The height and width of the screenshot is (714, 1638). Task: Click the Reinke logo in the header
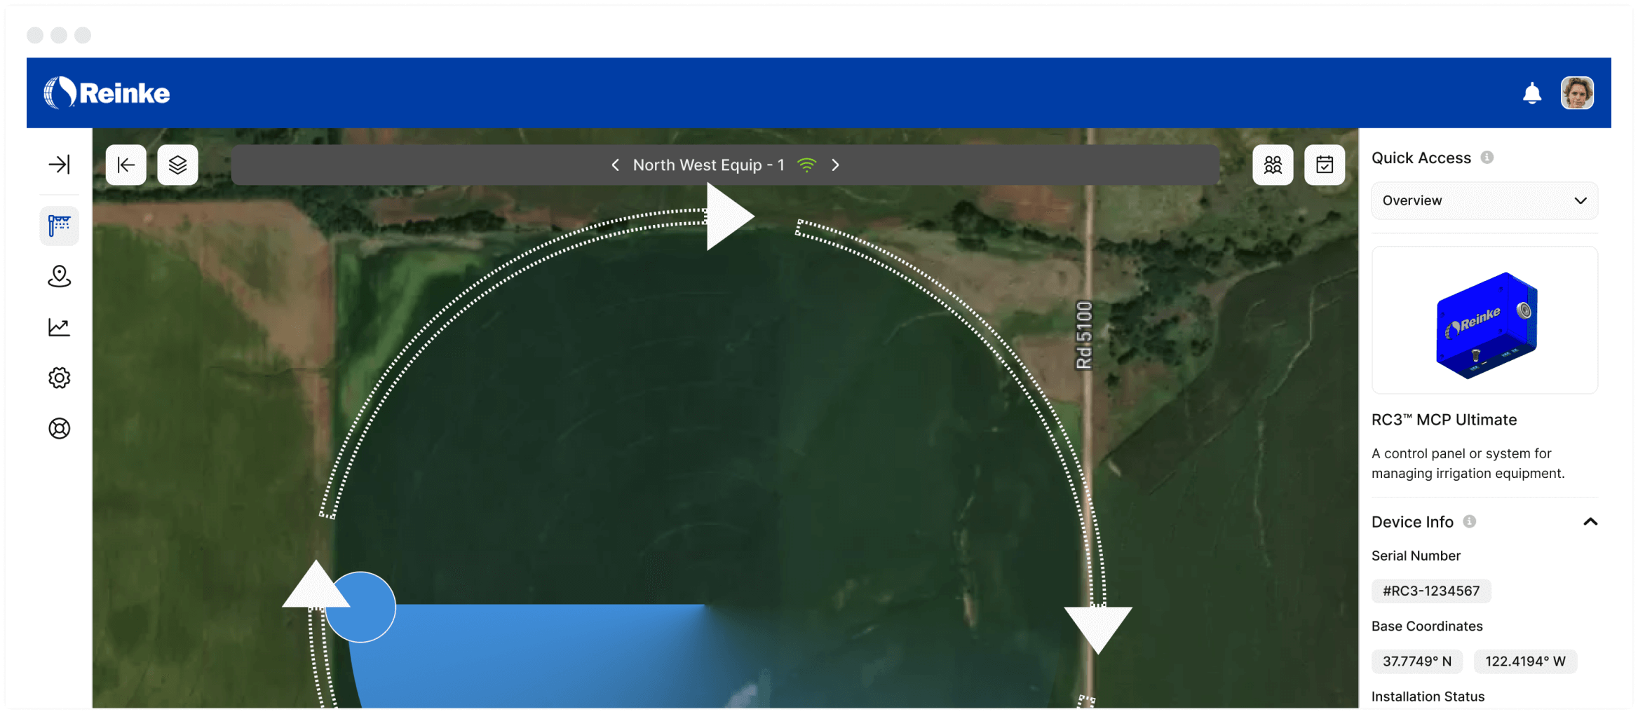coord(107,92)
